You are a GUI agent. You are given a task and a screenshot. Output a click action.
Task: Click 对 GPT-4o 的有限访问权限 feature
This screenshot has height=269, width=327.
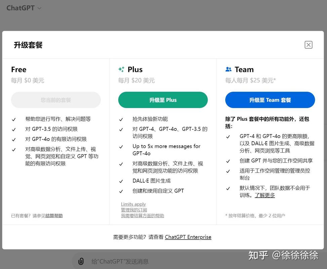(56, 139)
